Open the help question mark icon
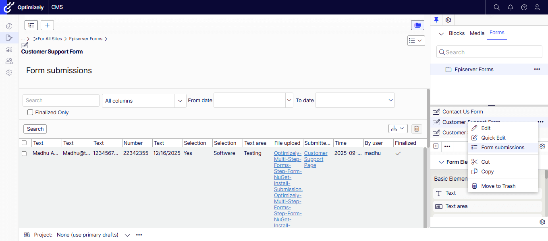Viewport: 548px width, 241px height. [x=524, y=7]
